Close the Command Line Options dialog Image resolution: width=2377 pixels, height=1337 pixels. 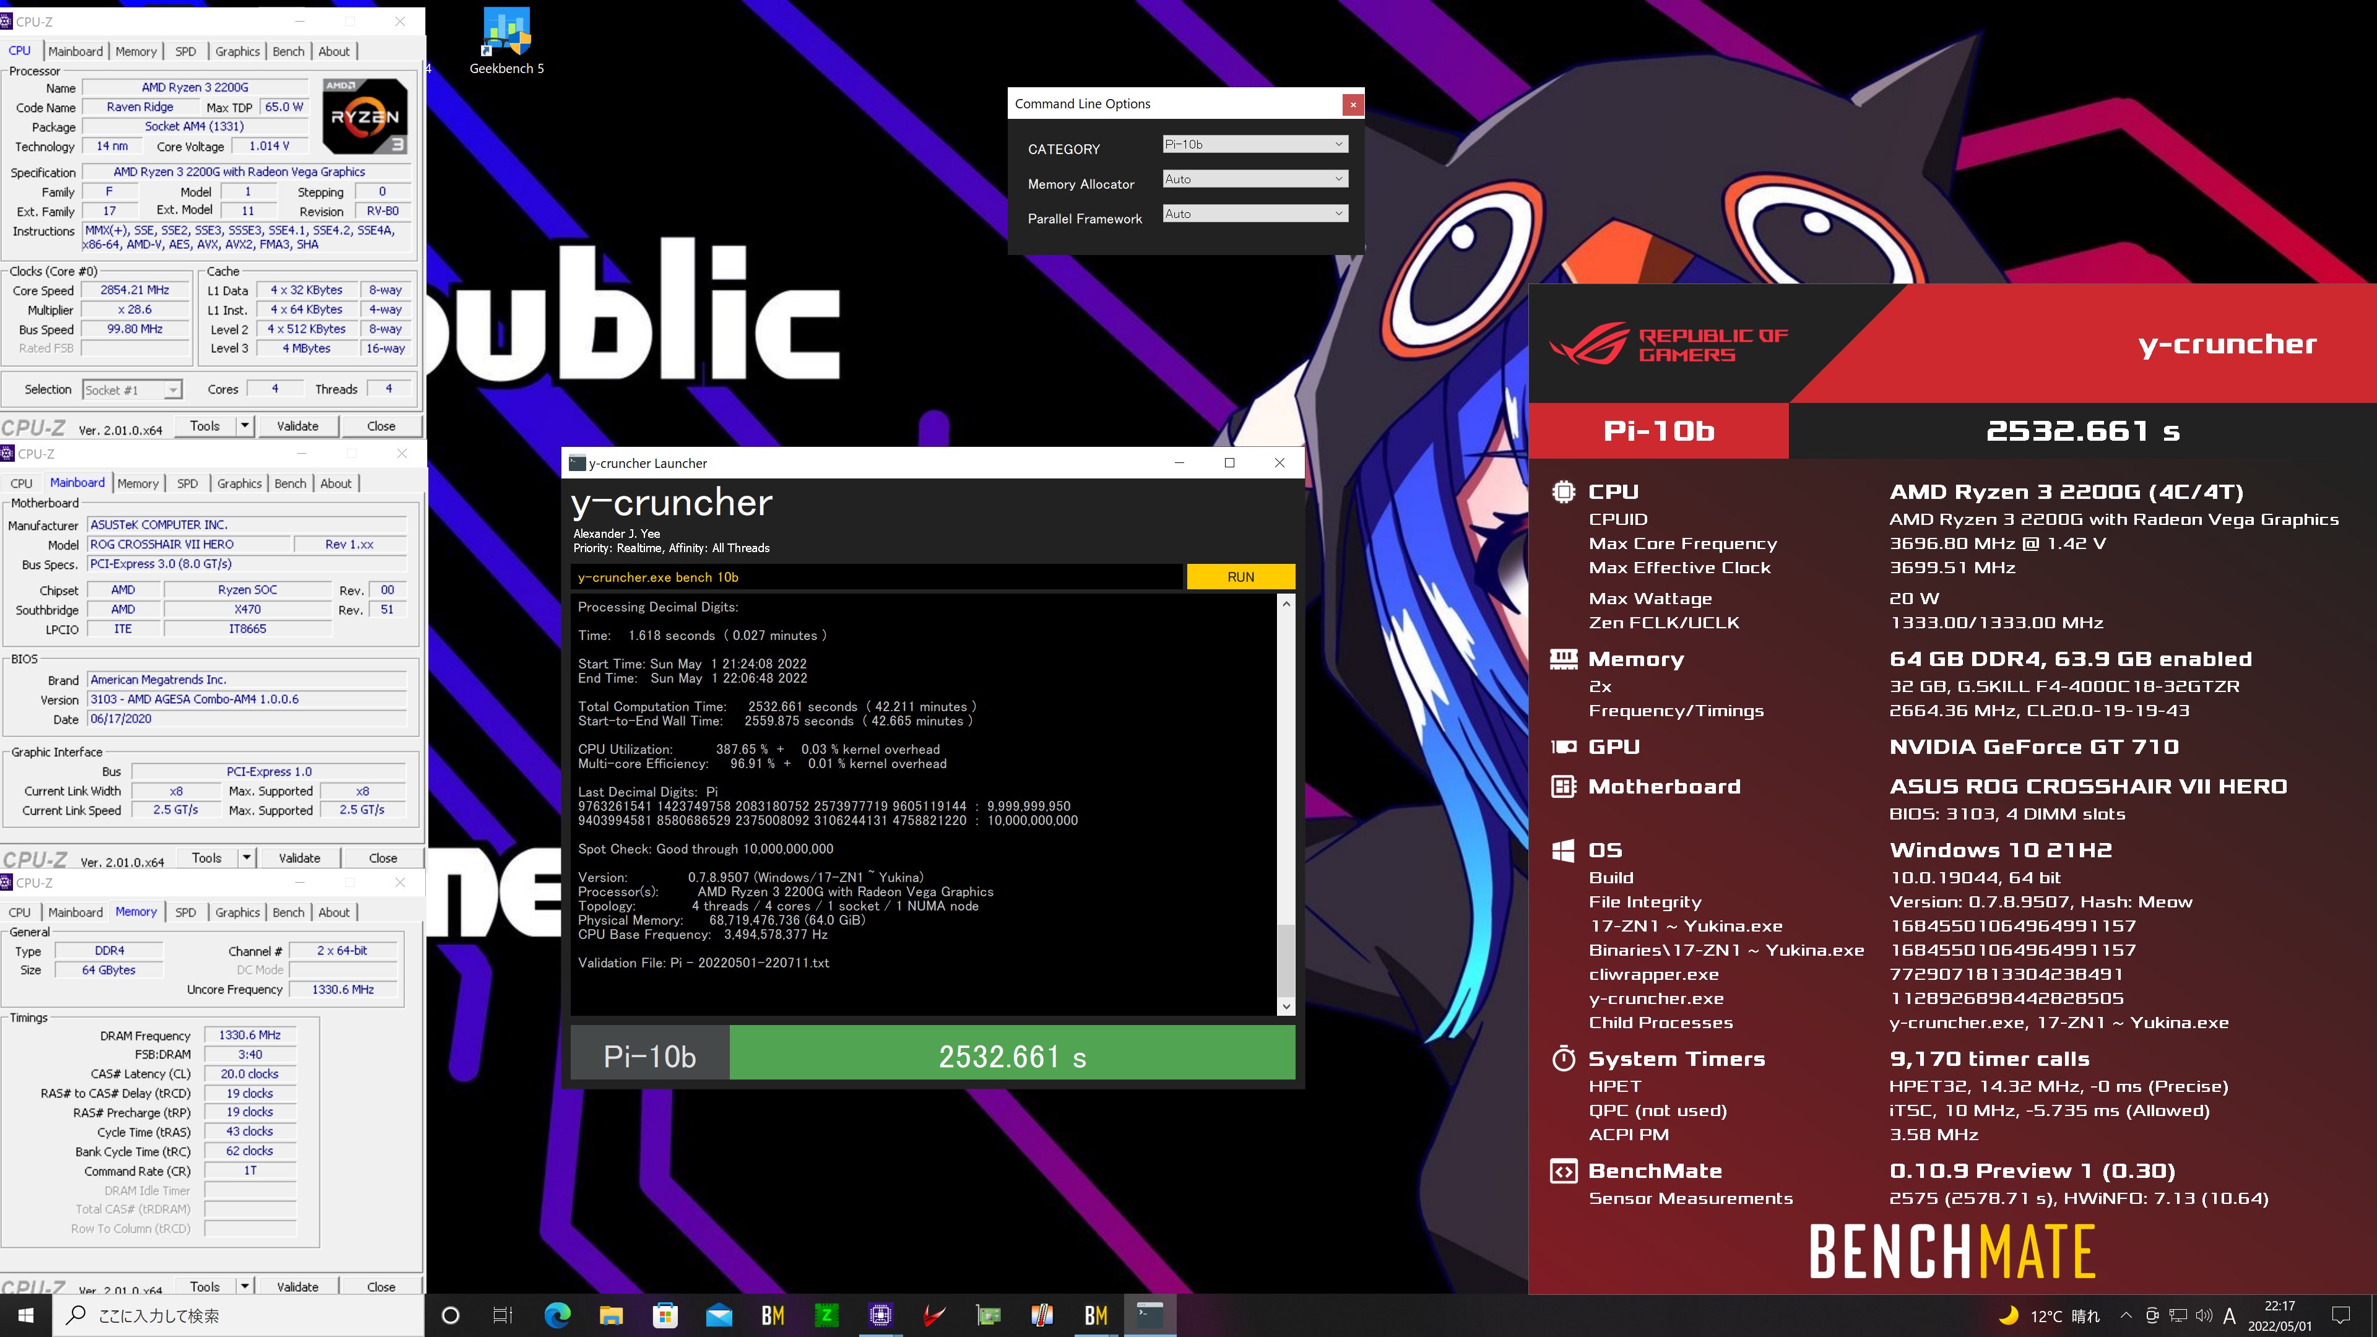(1353, 104)
